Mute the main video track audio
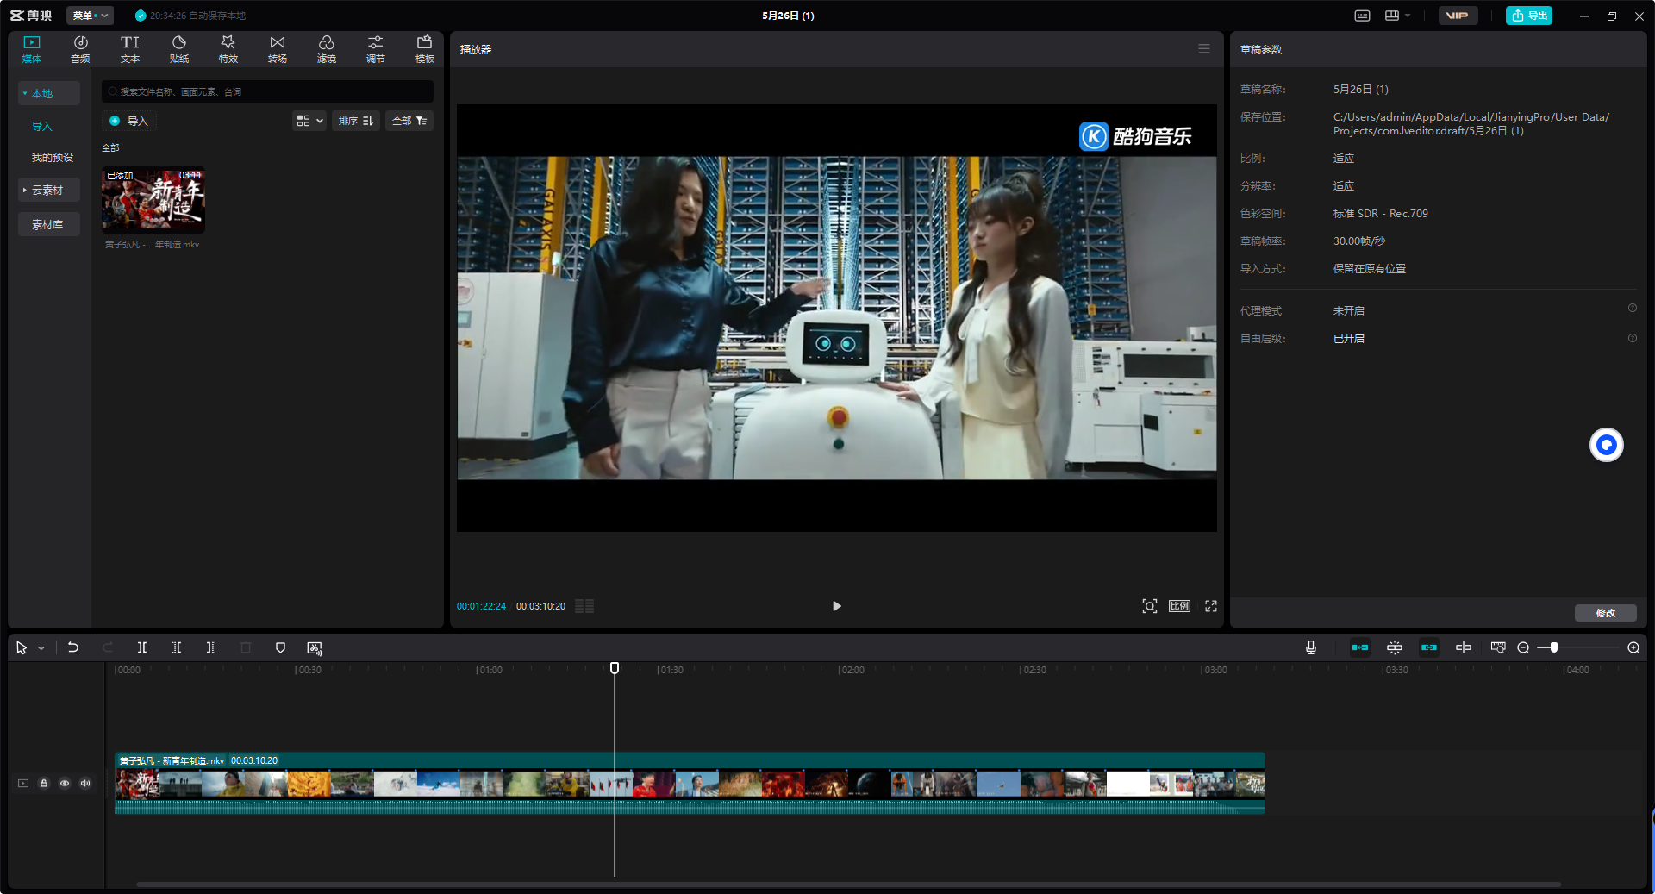This screenshot has height=894, width=1655. coord(85,784)
